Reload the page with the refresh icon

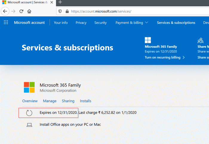(21, 12)
